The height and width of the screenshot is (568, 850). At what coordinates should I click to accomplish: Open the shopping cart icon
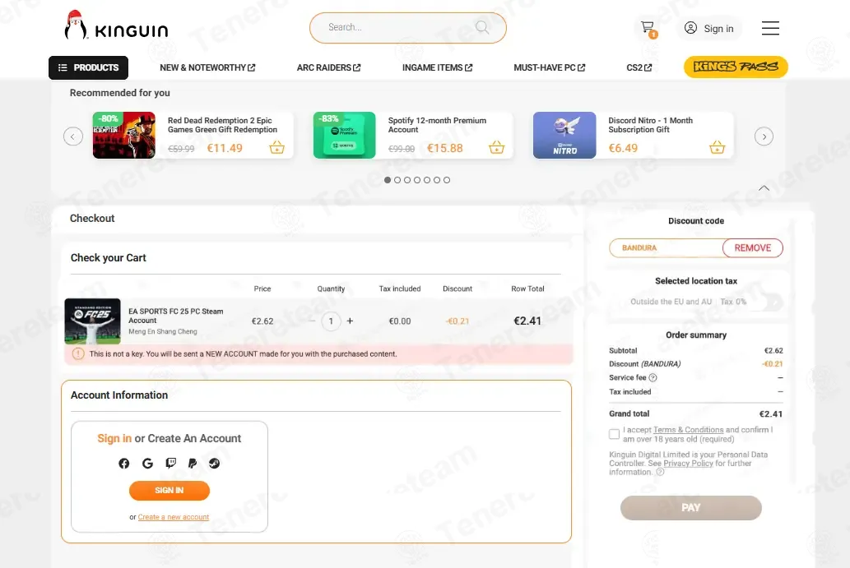[x=648, y=28]
